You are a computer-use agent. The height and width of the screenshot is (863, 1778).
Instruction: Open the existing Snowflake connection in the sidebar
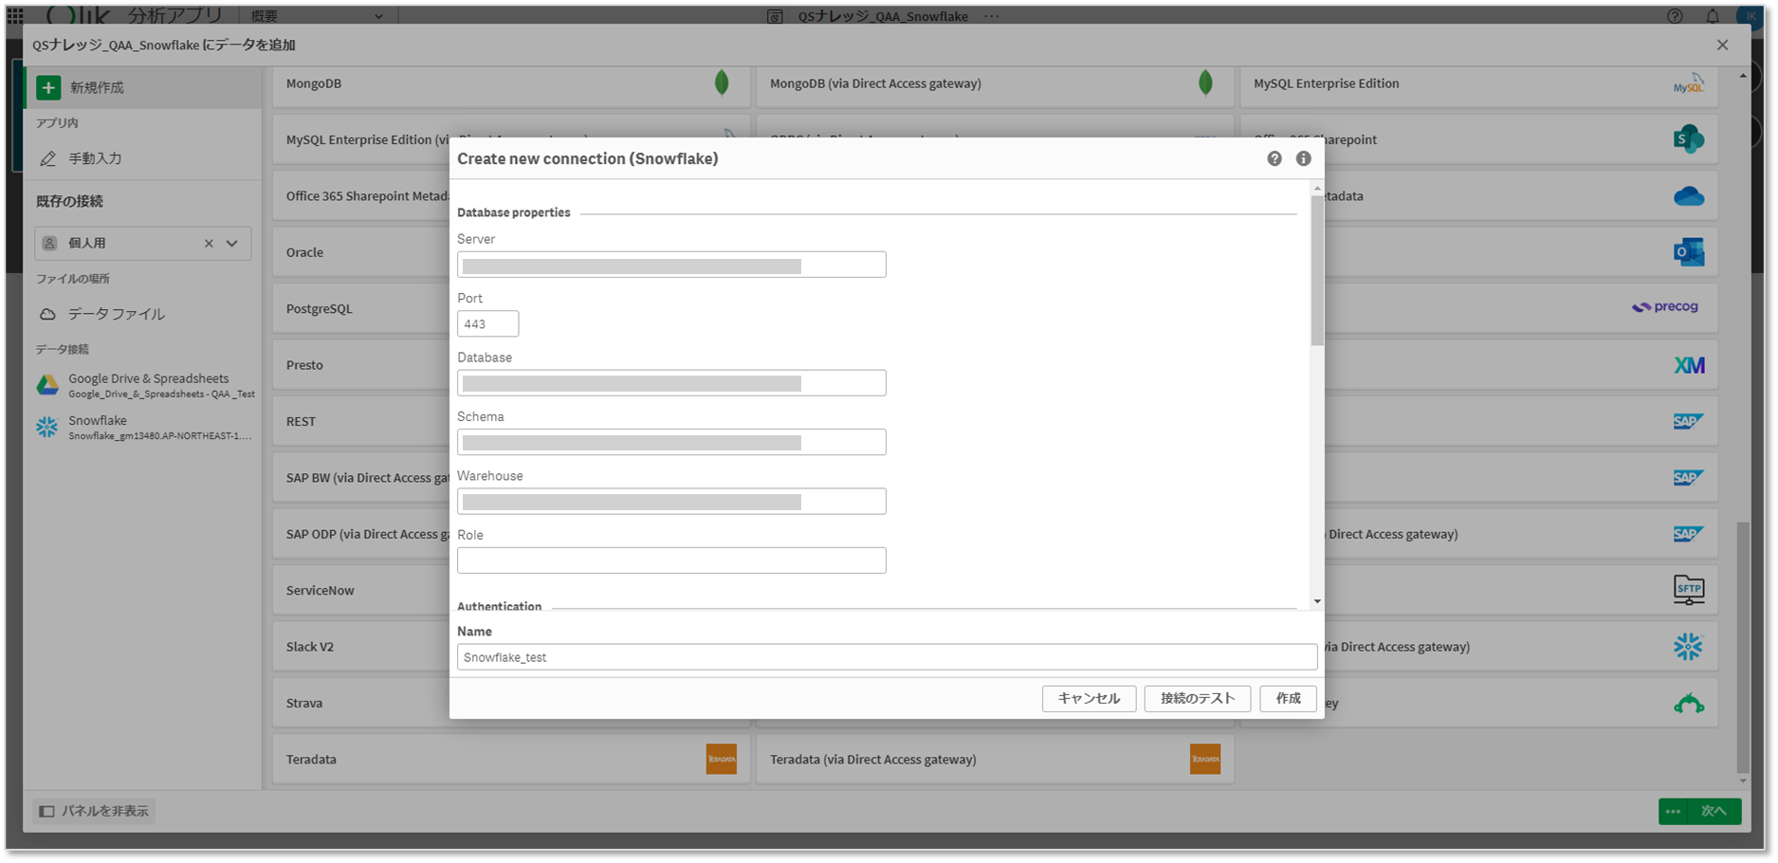[144, 428]
